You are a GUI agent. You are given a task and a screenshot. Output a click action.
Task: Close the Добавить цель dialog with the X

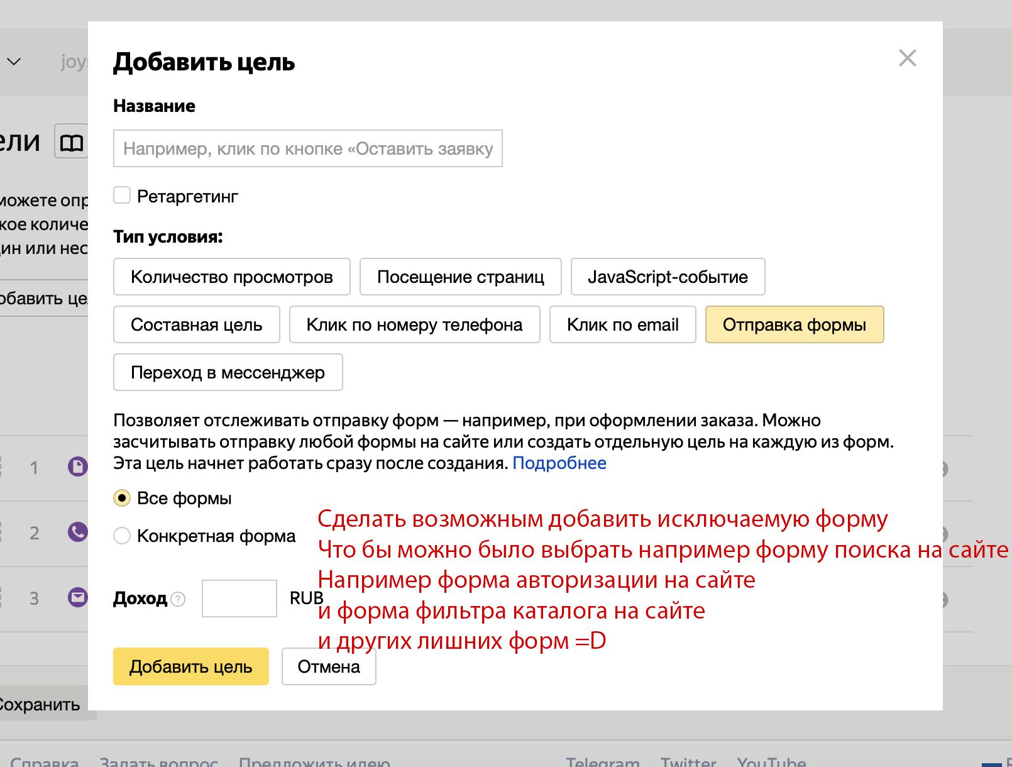coord(907,58)
